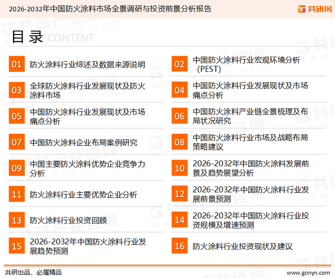Click the 共研网 logo in the header
The height and width of the screenshot is (278, 335).
(315, 9)
